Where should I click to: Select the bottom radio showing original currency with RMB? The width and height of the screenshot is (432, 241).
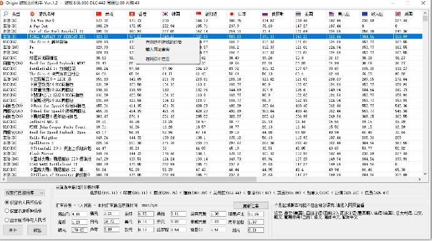pos(25,220)
